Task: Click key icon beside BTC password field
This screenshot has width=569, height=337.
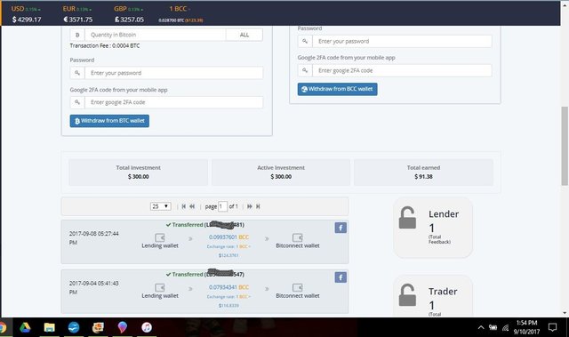Action: (x=77, y=73)
